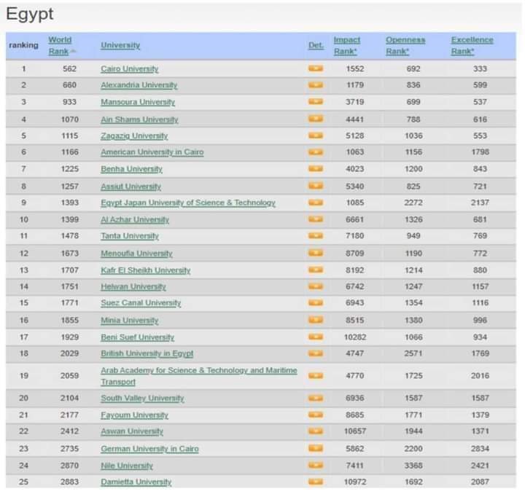Open Alexandria University link
The width and height of the screenshot is (525, 494).
click(x=139, y=85)
